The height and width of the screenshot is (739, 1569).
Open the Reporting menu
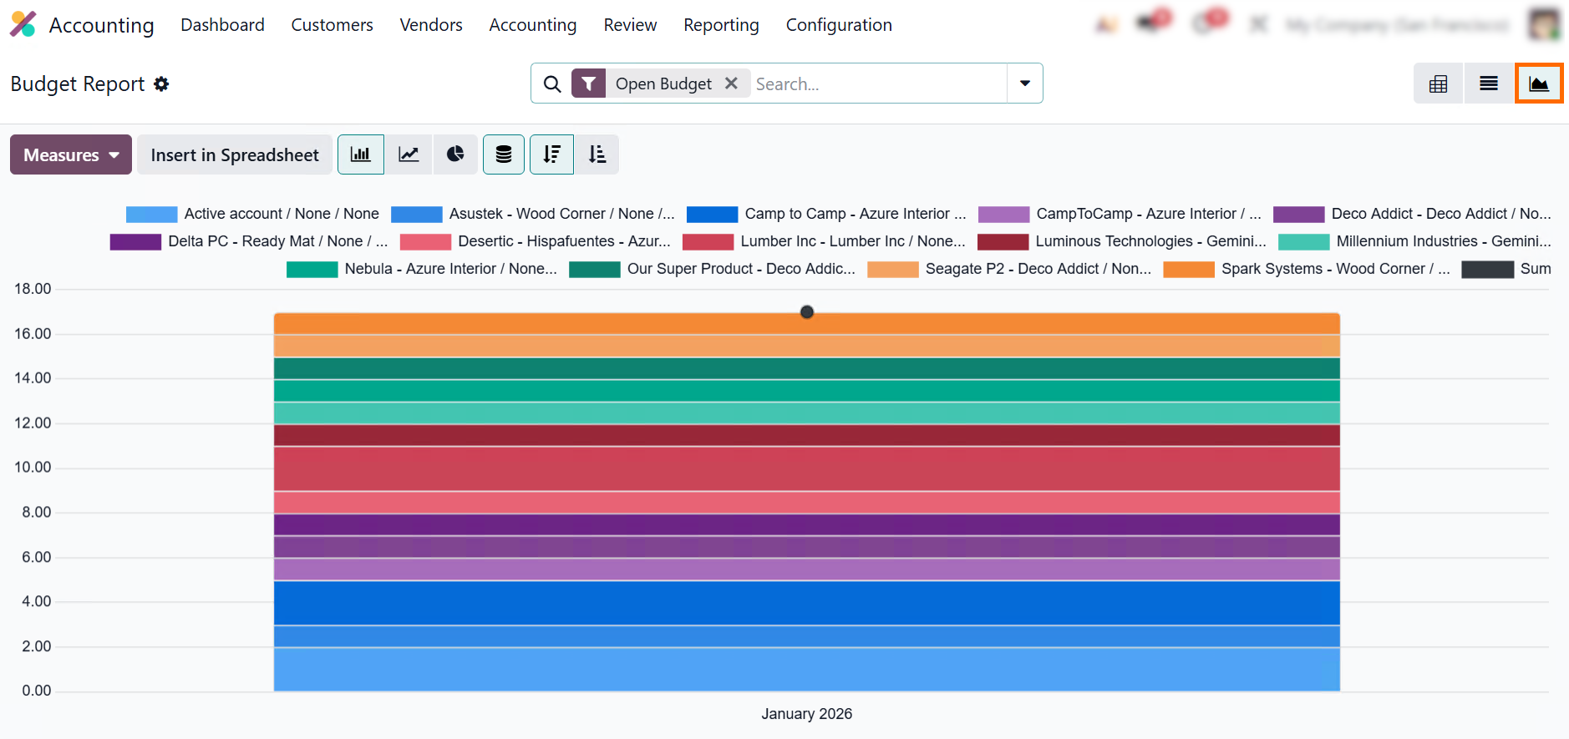720,25
